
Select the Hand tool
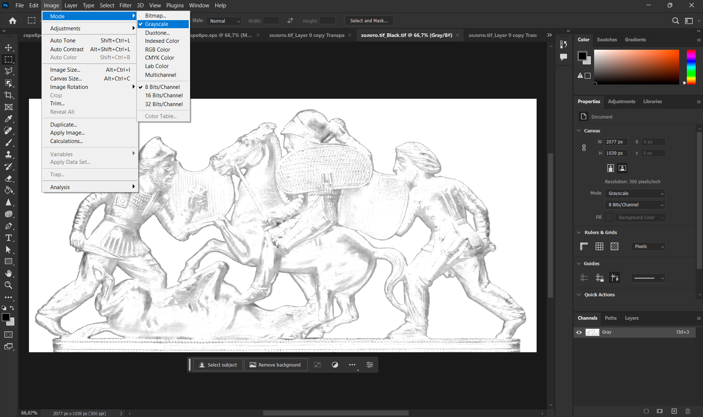(8, 274)
